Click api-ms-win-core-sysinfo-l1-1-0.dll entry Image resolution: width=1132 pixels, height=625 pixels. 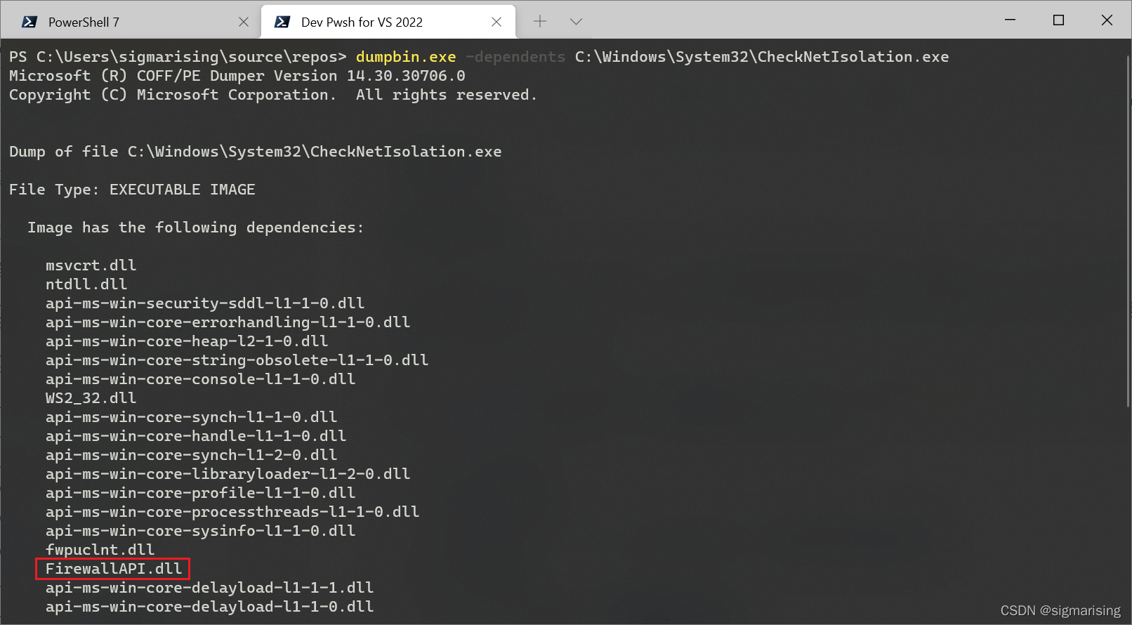coord(201,531)
